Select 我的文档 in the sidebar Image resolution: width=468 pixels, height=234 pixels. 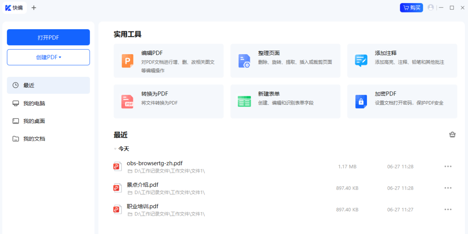point(48,138)
